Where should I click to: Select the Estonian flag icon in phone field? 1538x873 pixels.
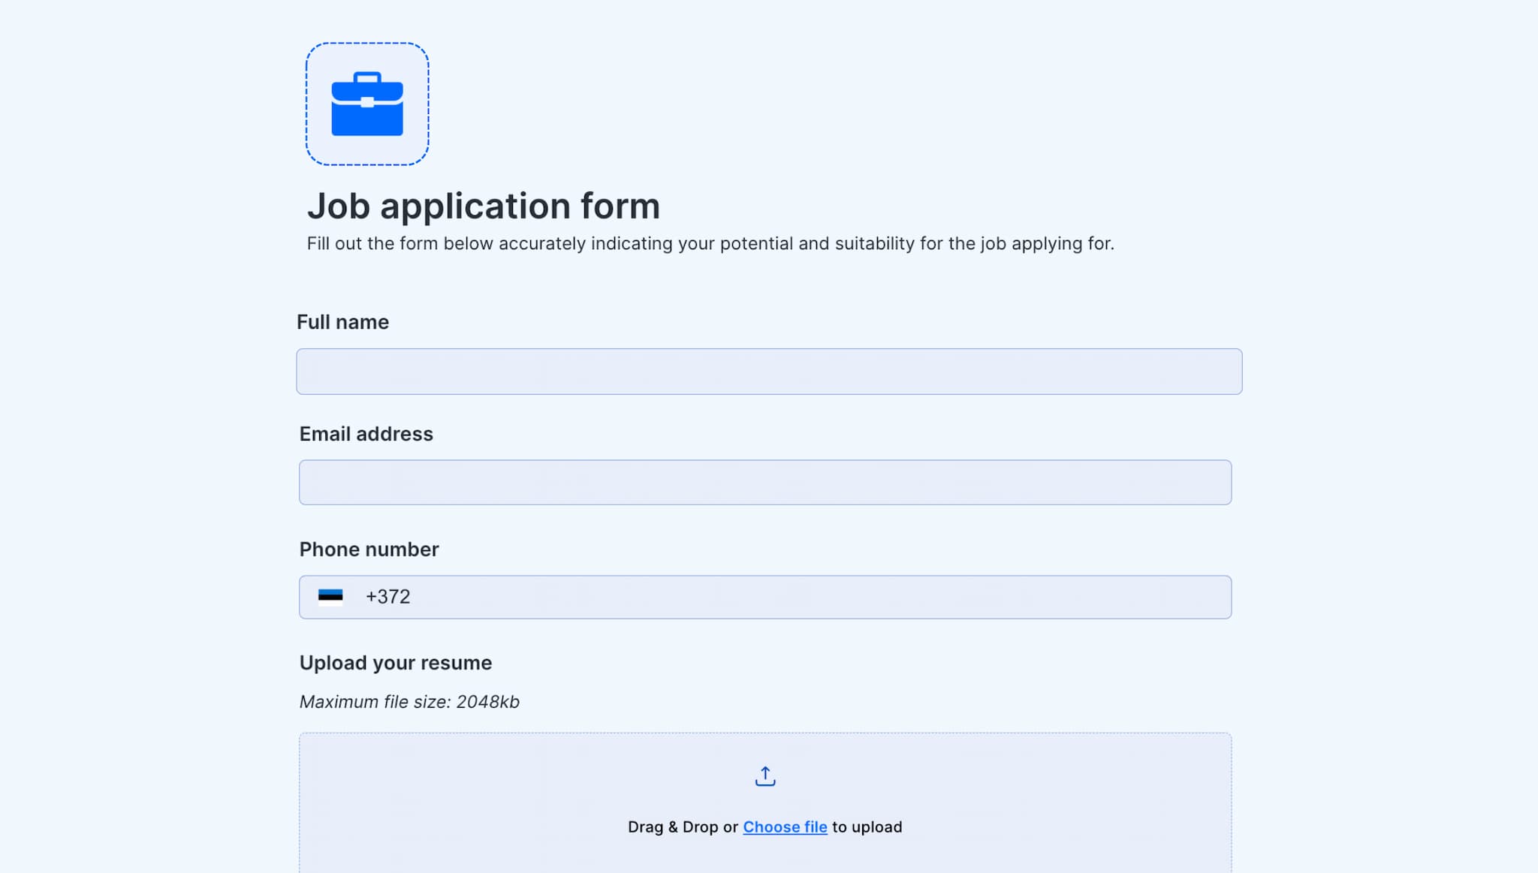[x=331, y=596]
